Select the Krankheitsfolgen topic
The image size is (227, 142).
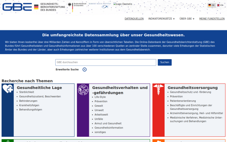(x=29, y=105)
